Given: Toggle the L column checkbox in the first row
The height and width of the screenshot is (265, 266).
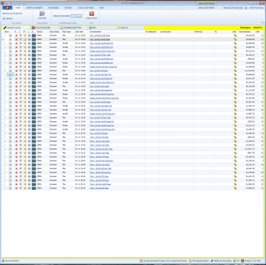Looking at the screenshot, I should click(x=21, y=35).
